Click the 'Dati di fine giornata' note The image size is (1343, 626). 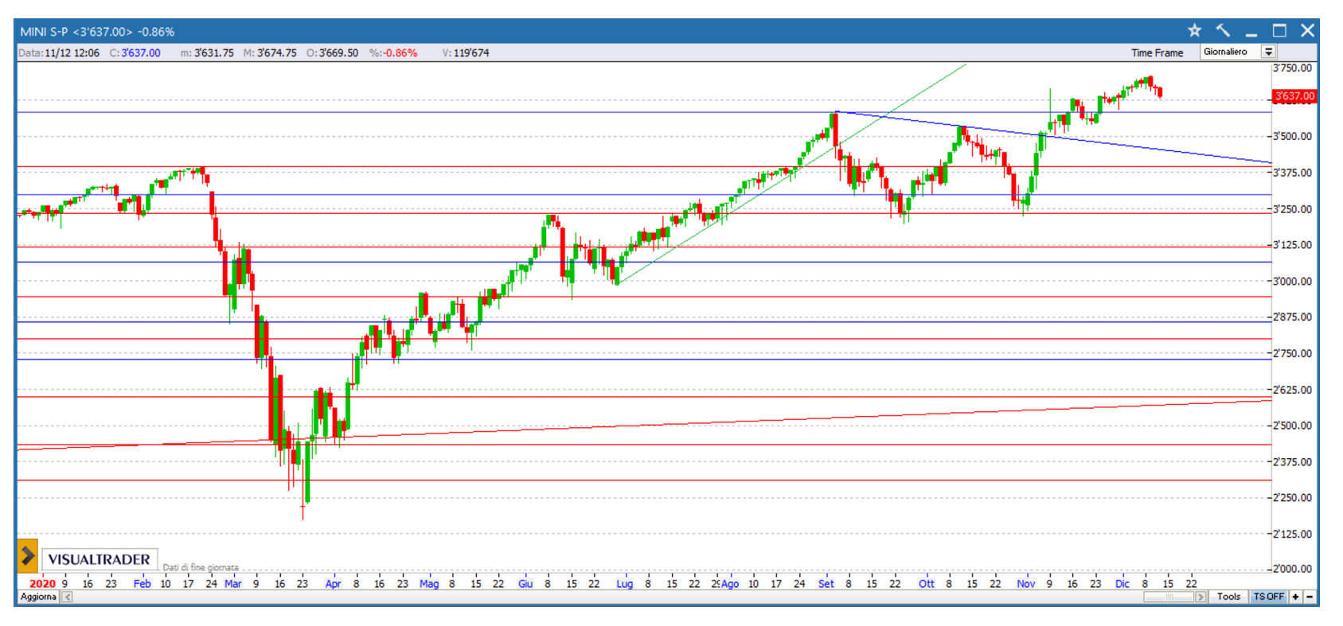pyautogui.click(x=201, y=567)
